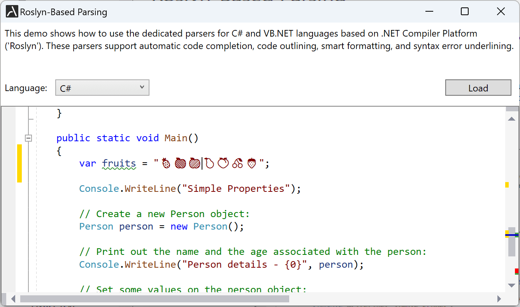Maximize the Roslyn-Based Parsing window
This screenshot has height=307, width=520.
[464, 12]
